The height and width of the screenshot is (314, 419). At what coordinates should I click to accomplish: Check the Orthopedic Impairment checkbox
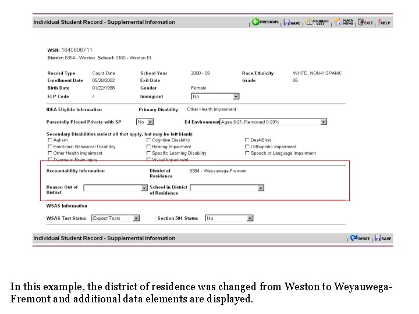[x=247, y=147]
